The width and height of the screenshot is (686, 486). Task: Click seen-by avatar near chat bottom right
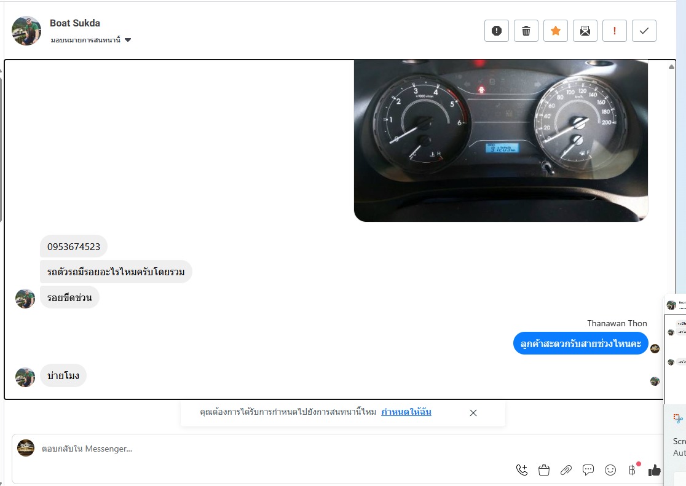point(655,381)
